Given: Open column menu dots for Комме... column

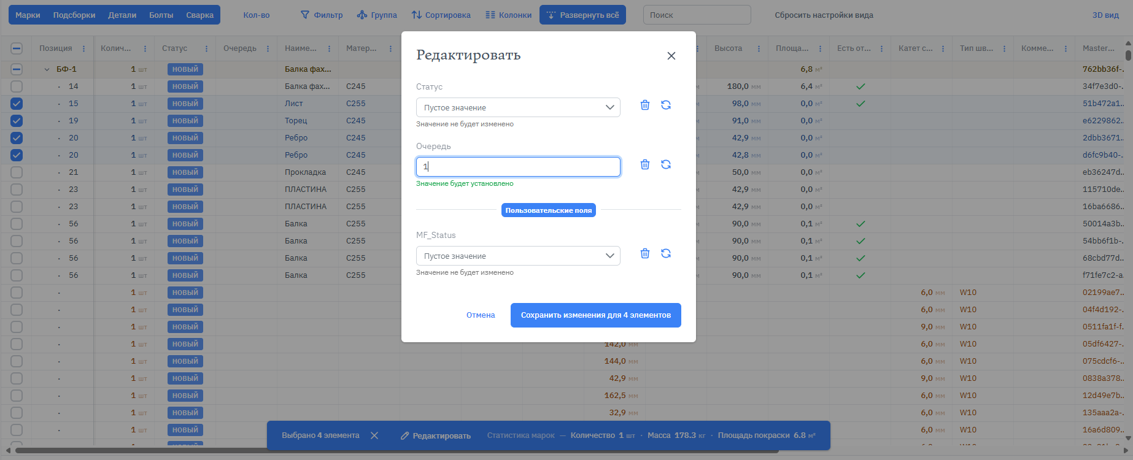Looking at the screenshot, I should tap(1065, 48).
